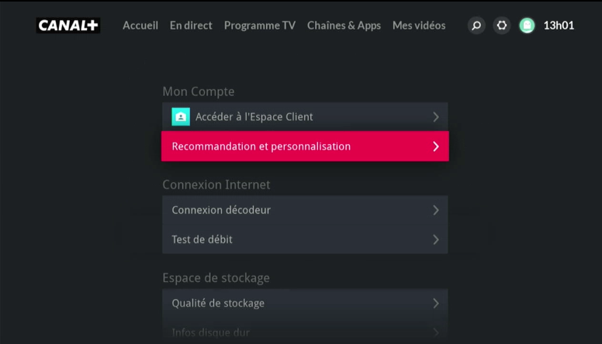Image resolution: width=602 pixels, height=344 pixels.
Task: Go to the Accueil tab
Action: click(x=140, y=26)
